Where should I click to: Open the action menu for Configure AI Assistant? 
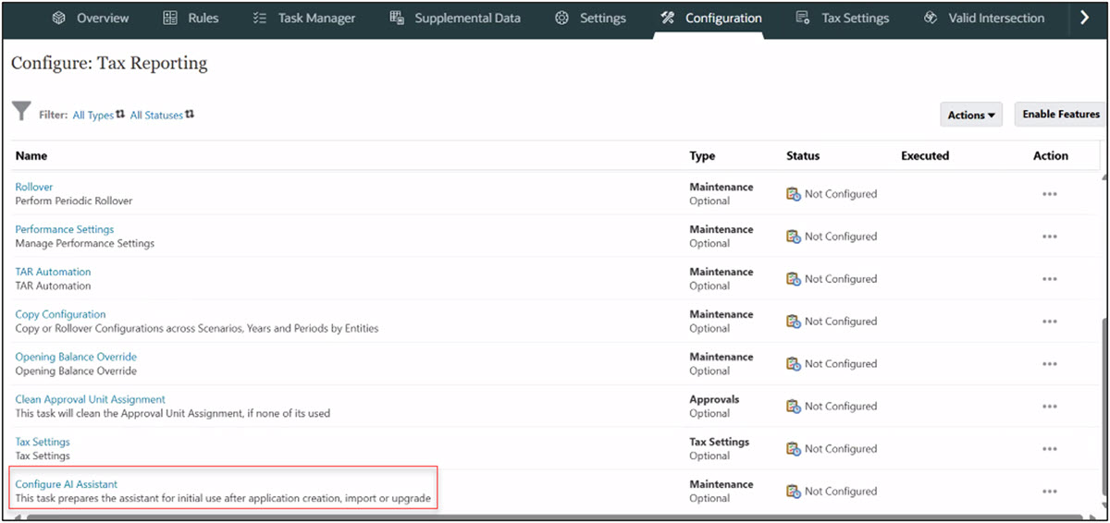click(x=1049, y=492)
